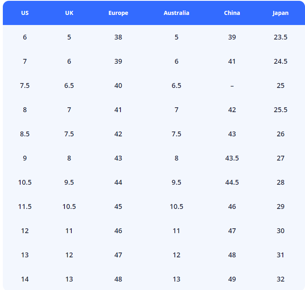The height and width of the screenshot is (290, 305).
Task: Select the Japan column header
Action: pos(280,13)
